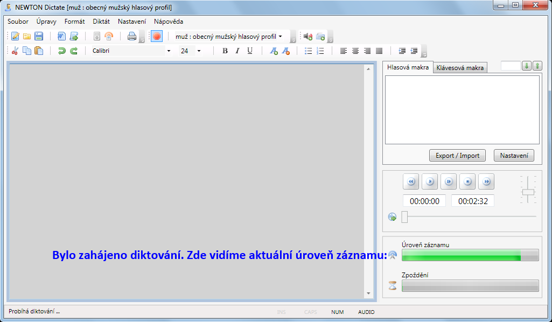
Task: Expand the formatting toolbar overflow arrow
Action: pyautogui.click(x=424, y=51)
